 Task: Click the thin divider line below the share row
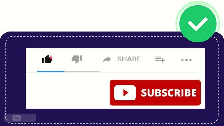(112, 72)
